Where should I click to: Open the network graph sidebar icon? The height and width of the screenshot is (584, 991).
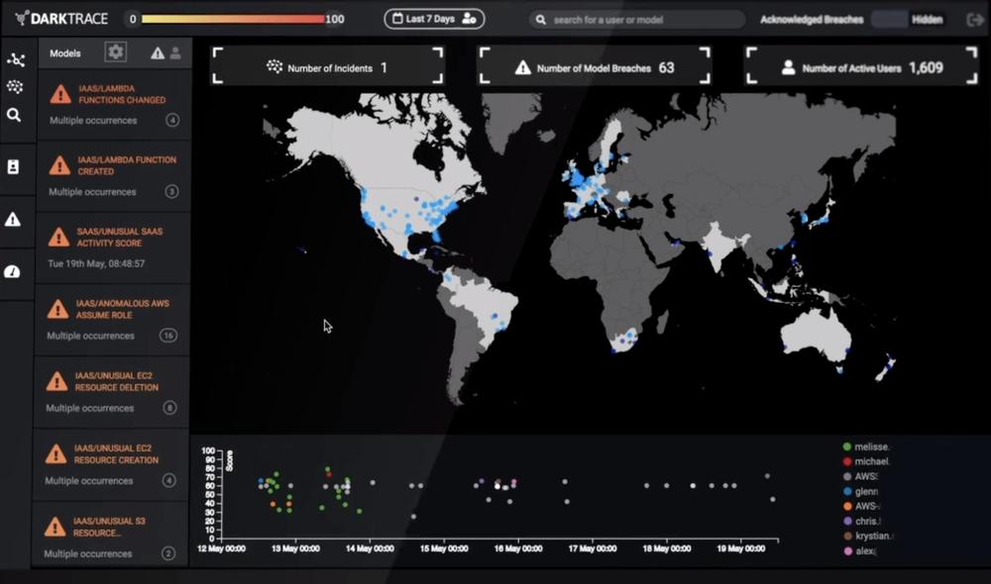pos(15,60)
